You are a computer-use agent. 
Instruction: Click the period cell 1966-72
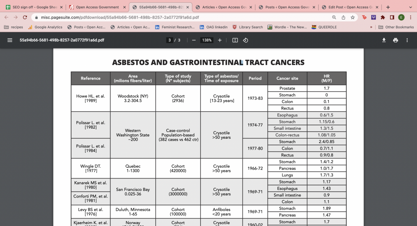coord(255,168)
